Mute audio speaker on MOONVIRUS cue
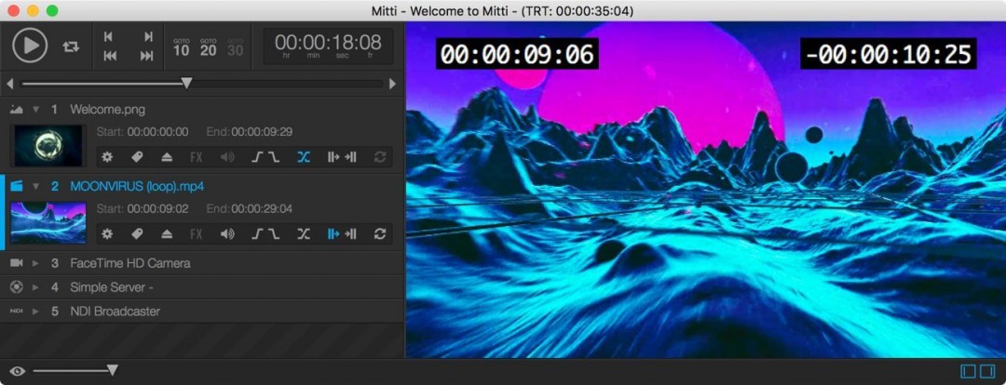This screenshot has height=385, width=1006. (227, 233)
